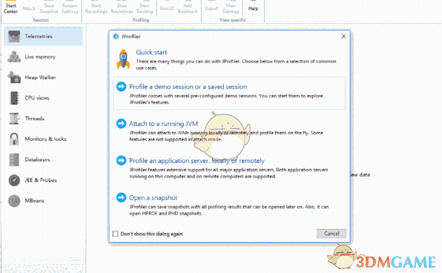
Task: Click Save Snapshot in the toolbar
Action: tap(49, 8)
